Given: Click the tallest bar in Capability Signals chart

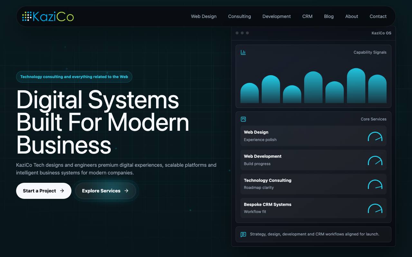Looking at the screenshot, I should click(356, 85).
